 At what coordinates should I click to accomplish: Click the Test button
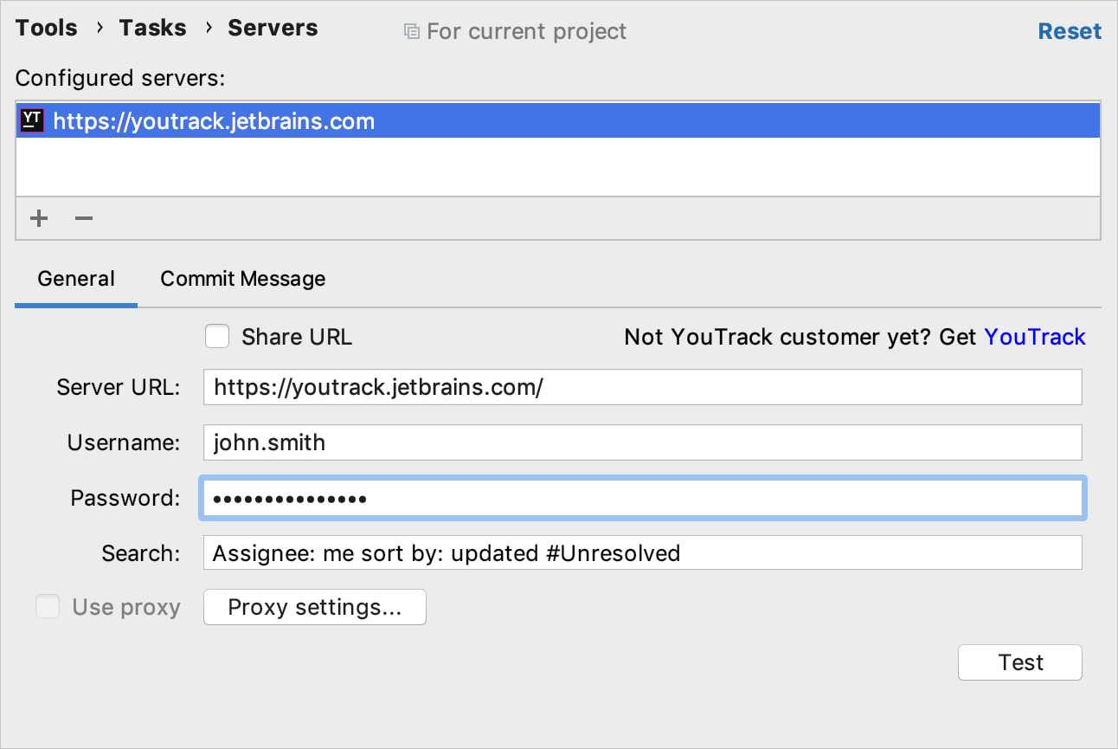click(x=1020, y=662)
